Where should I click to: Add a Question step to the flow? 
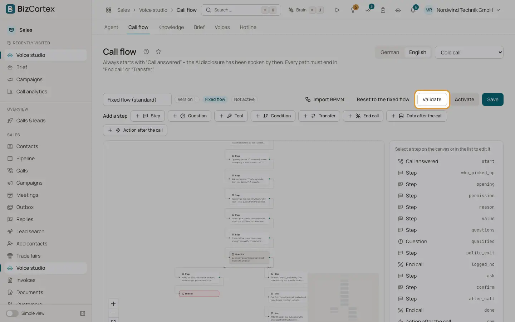[190, 116]
